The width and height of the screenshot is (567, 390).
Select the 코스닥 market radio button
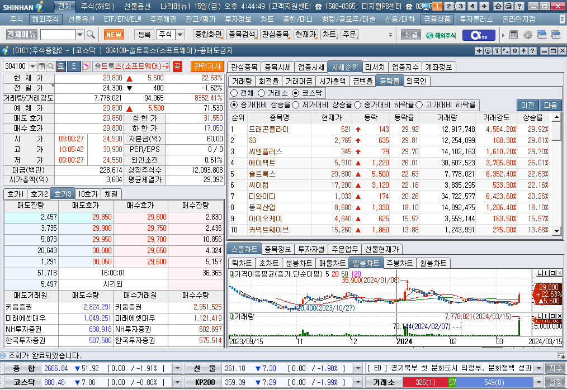point(295,93)
